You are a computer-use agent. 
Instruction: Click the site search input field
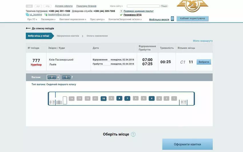point(143,6)
